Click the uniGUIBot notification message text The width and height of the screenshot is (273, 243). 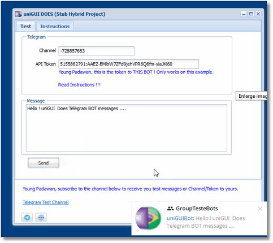pos(206,222)
